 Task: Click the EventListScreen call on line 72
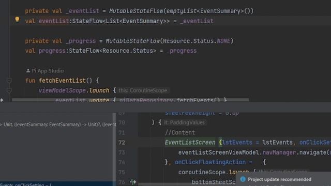pyautogui.click(x=190, y=143)
